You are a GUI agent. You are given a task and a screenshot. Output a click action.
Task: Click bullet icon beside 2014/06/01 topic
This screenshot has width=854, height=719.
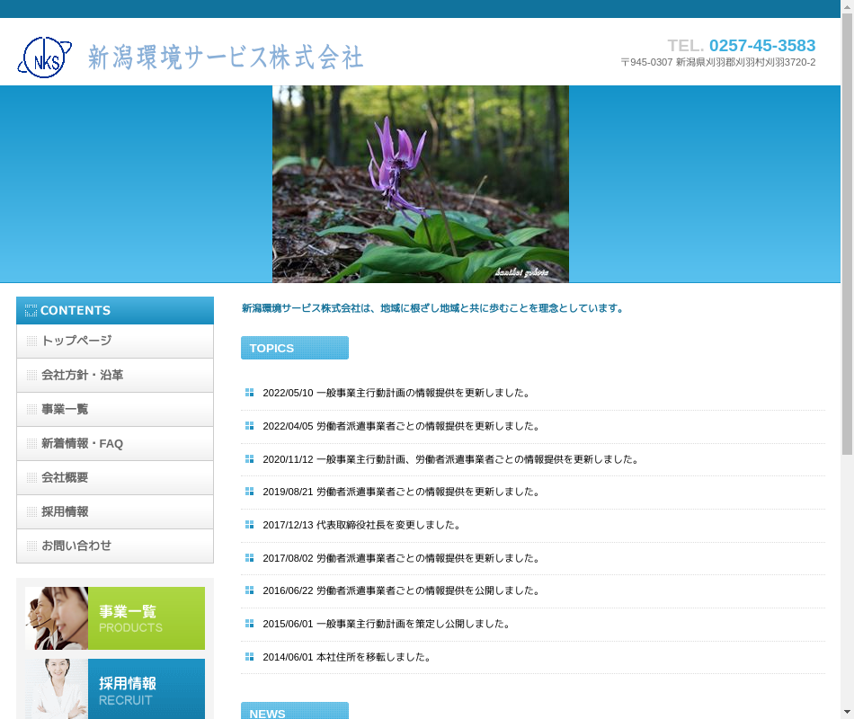click(250, 657)
